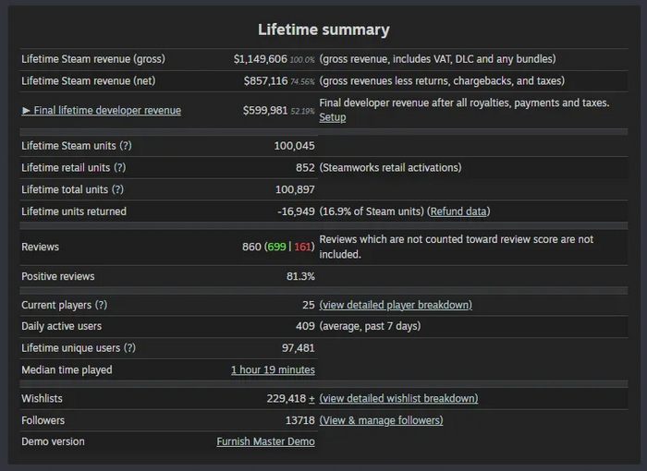
Task: Open the 1 hour 19 minutes link
Action: (273, 370)
